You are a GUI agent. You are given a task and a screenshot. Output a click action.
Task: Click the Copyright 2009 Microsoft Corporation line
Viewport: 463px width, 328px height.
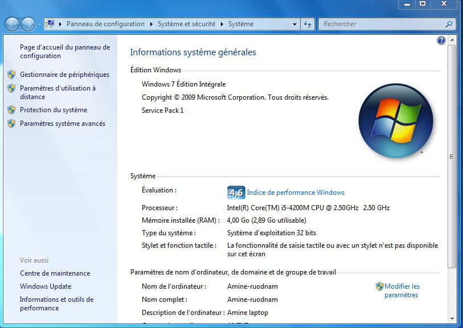[x=235, y=97]
